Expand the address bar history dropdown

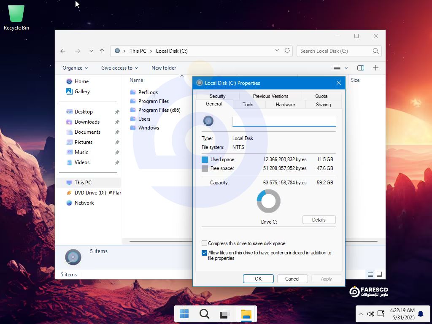(277, 51)
